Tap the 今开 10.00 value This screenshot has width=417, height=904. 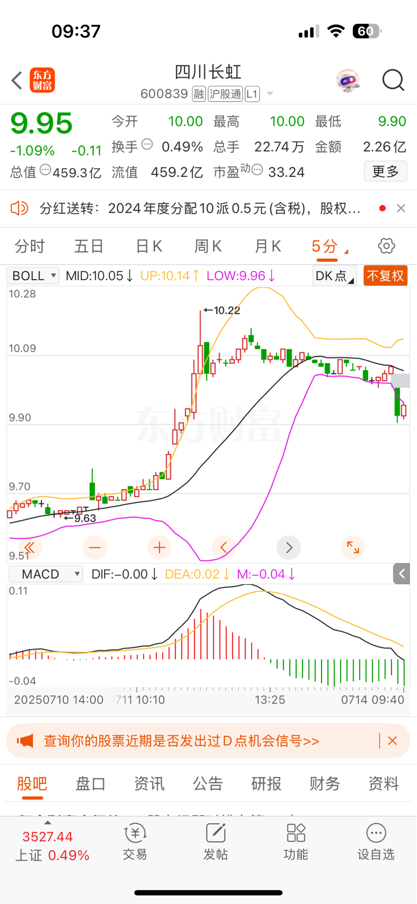[185, 121]
